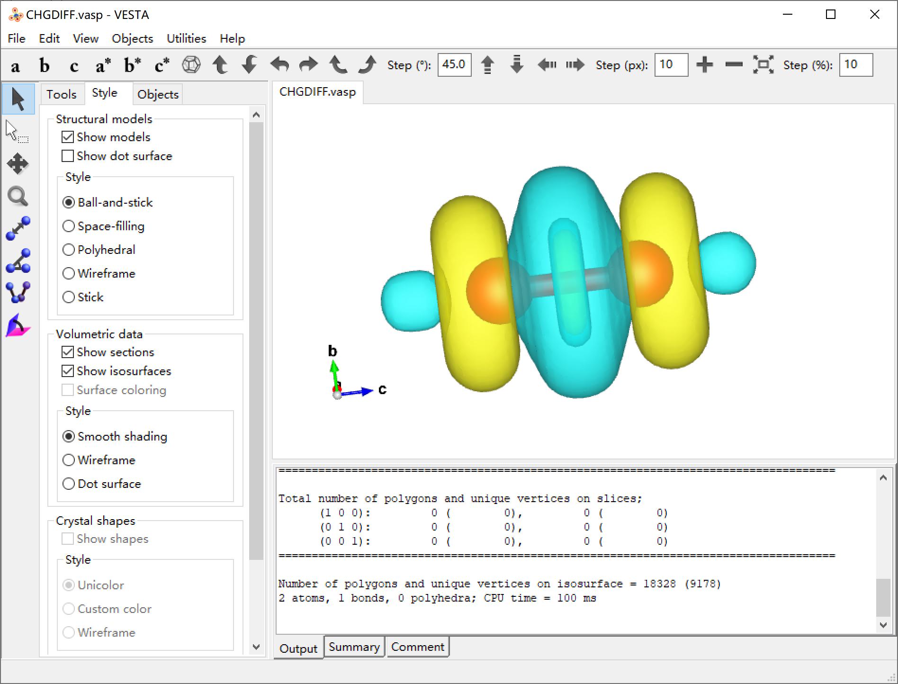Choose the Magnify zoom tool
The image size is (898, 684).
point(18,196)
